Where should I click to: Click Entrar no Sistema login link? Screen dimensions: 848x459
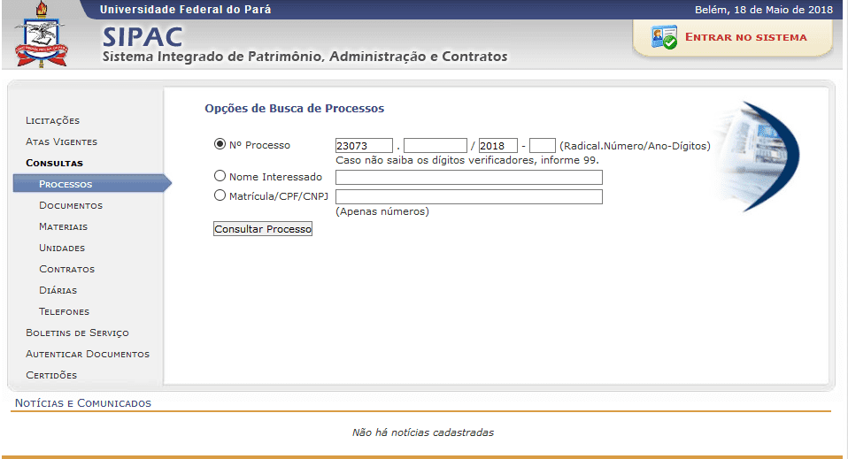pos(745,38)
